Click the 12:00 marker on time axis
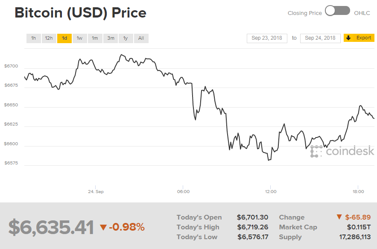Screen dimensions: 377x249 tap(271, 192)
